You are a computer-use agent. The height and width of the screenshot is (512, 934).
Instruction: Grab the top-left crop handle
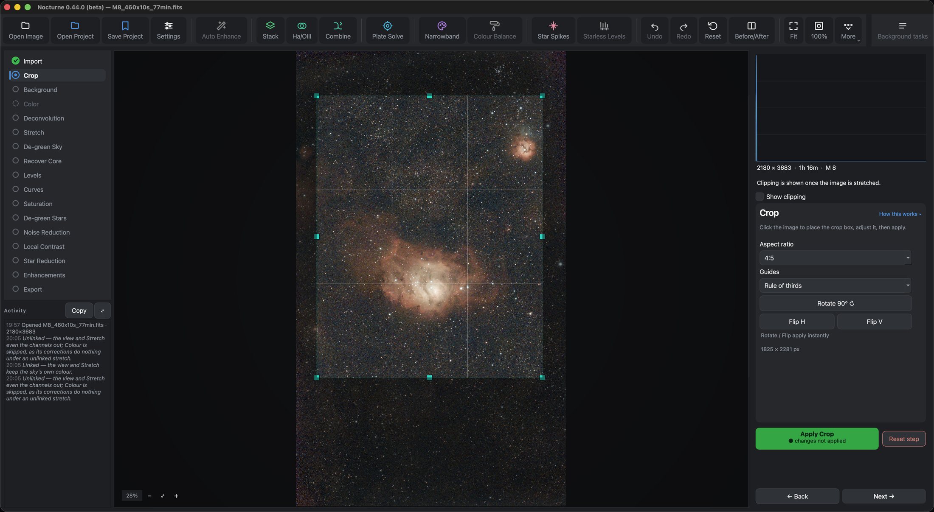[317, 96]
